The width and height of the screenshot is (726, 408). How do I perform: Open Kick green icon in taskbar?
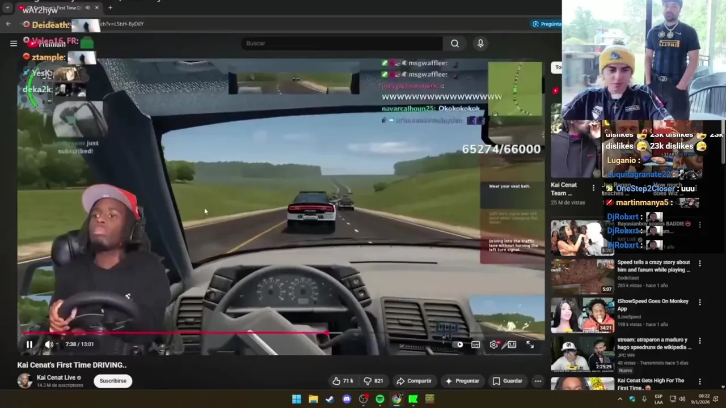click(x=413, y=399)
